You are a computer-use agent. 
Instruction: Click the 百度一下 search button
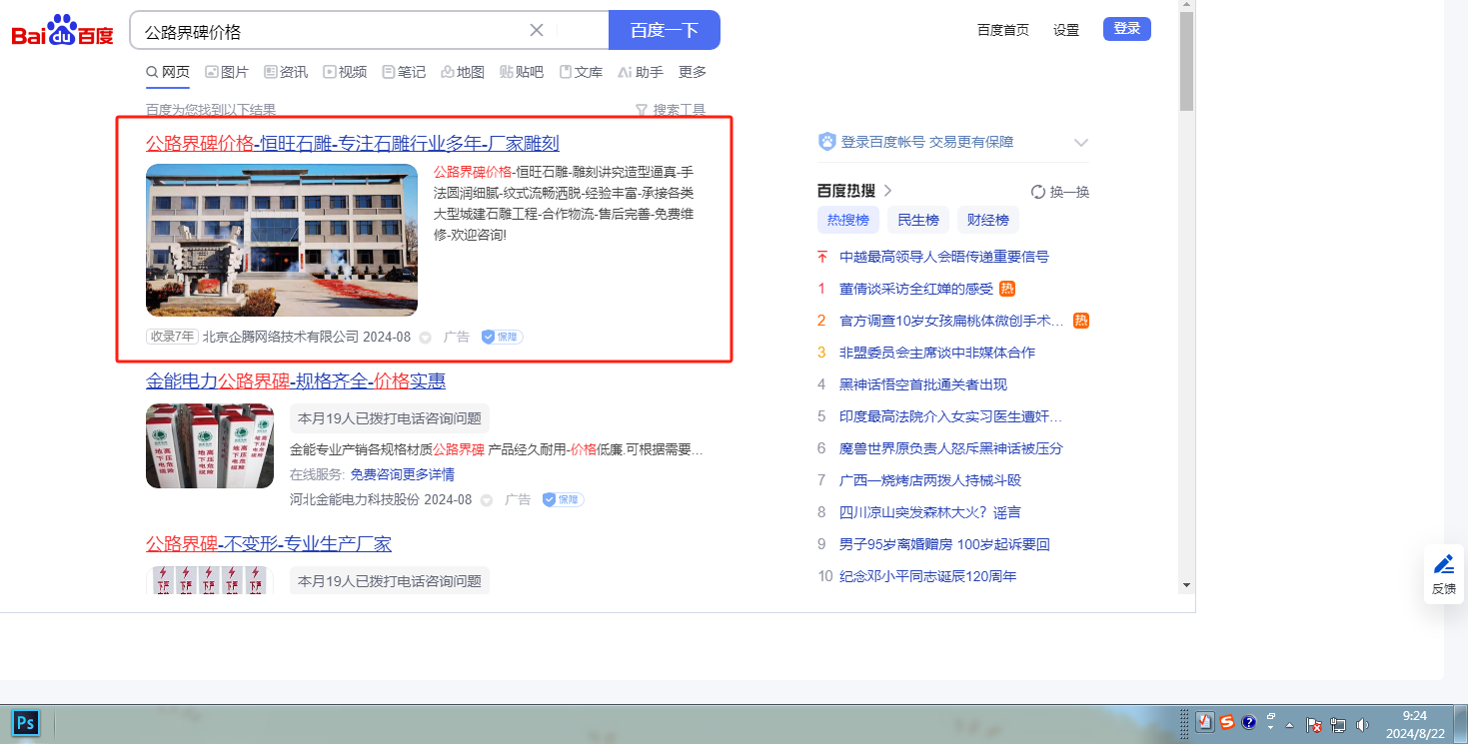(665, 30)
